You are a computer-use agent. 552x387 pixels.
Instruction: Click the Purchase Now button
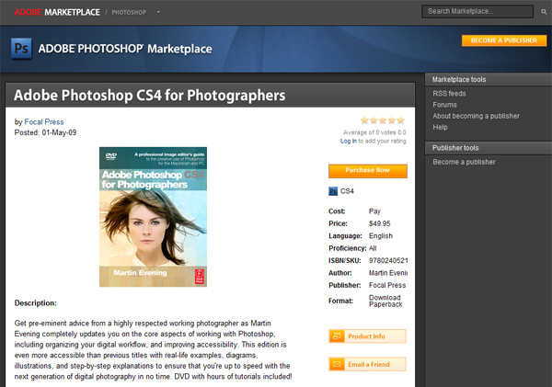point(368,171)
